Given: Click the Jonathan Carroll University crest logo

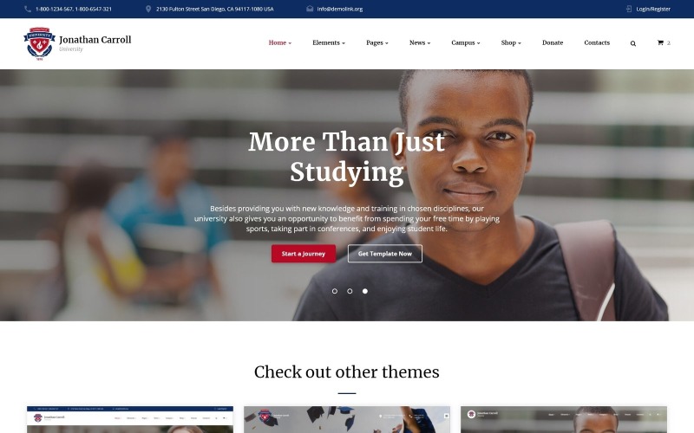Looking at the screenshot, I should point(39,43).
